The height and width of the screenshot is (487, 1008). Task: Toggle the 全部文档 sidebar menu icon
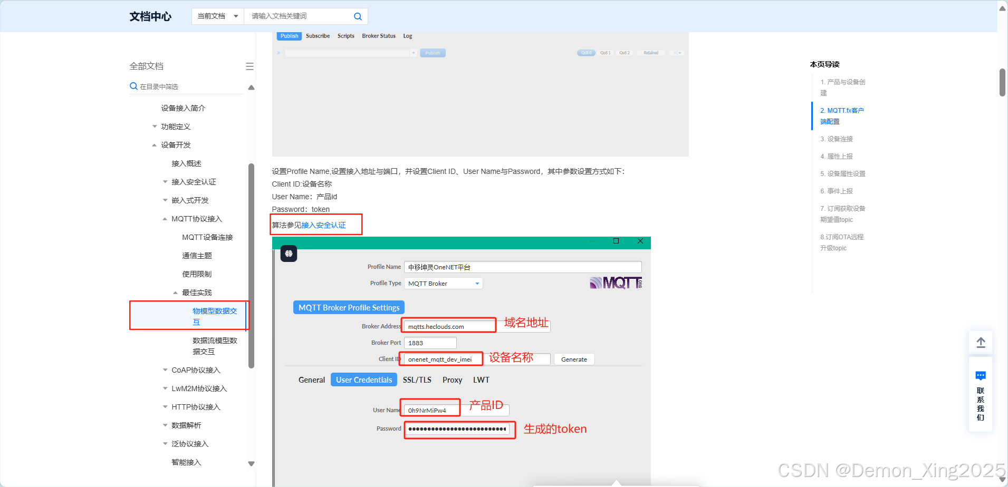click(249, 66)
